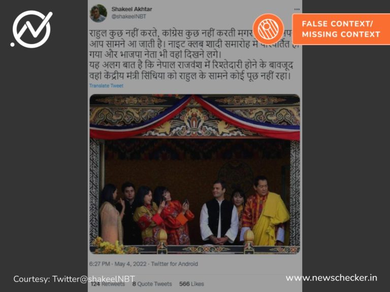Screen dimensions: 390x292
Task: Select the False Context/Missing Context label
Action: 341,29
